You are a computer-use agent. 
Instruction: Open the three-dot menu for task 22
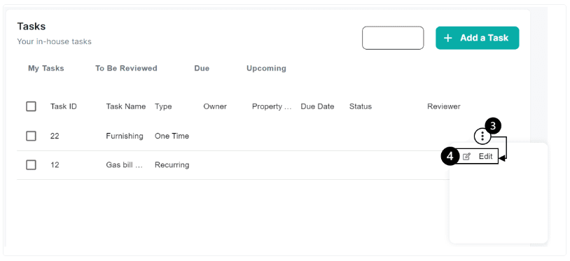(482, 136)
